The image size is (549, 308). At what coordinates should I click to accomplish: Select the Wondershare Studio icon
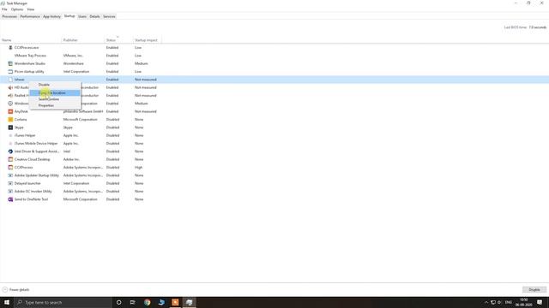(10, 63)
